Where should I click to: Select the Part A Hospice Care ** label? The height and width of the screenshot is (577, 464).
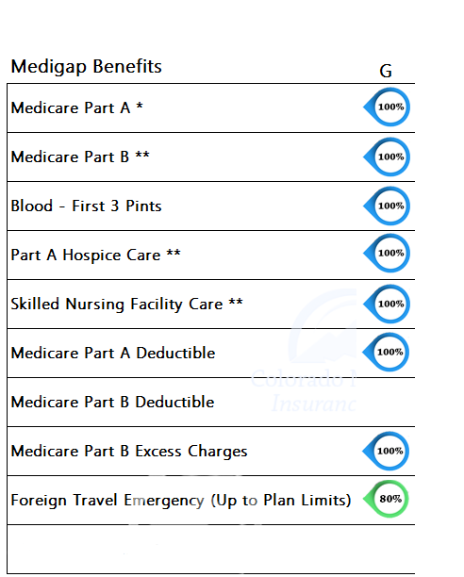pos(95,255)
